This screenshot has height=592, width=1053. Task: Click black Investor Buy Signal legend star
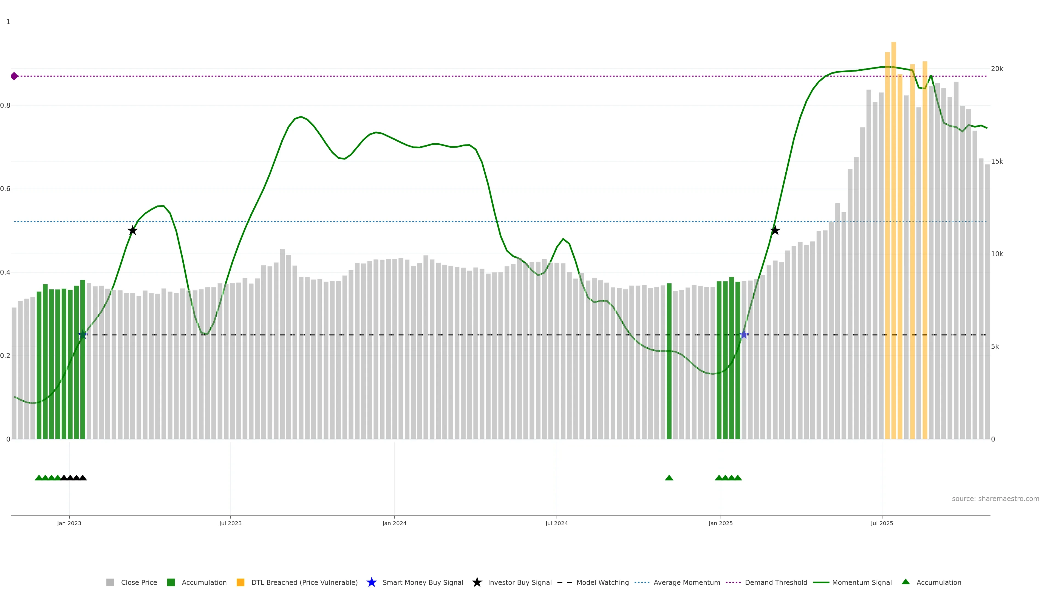coord(477,583)
